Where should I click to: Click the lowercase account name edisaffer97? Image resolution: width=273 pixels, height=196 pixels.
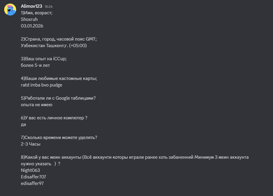(32, 183)
